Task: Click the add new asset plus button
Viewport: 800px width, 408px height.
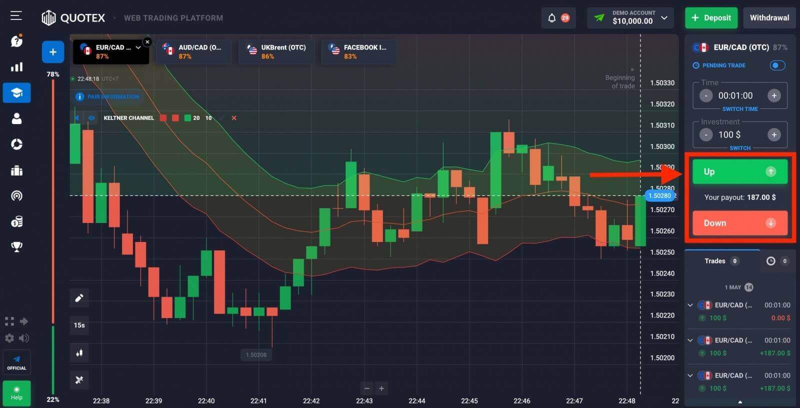Action: [x=53, y=52]
